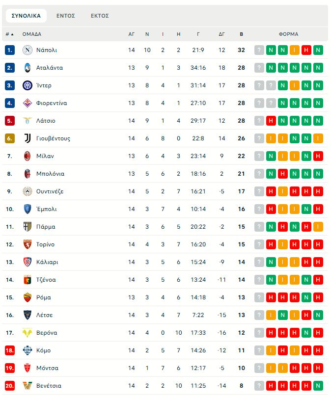This screenshot has height=398, width=331.
Task: Click the Fiorentina team logo
Action: pos(28,103)
